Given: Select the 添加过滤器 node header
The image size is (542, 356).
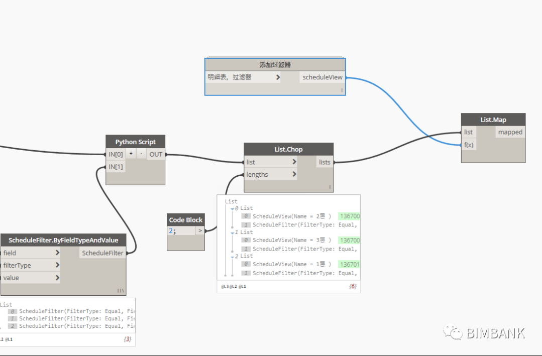Looking at the screenshot, I should click(x=275, y=65).
